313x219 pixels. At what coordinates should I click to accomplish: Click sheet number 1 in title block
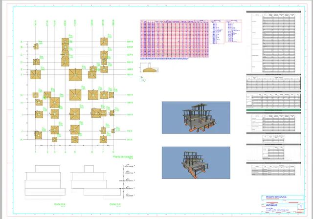pos(301,207)
